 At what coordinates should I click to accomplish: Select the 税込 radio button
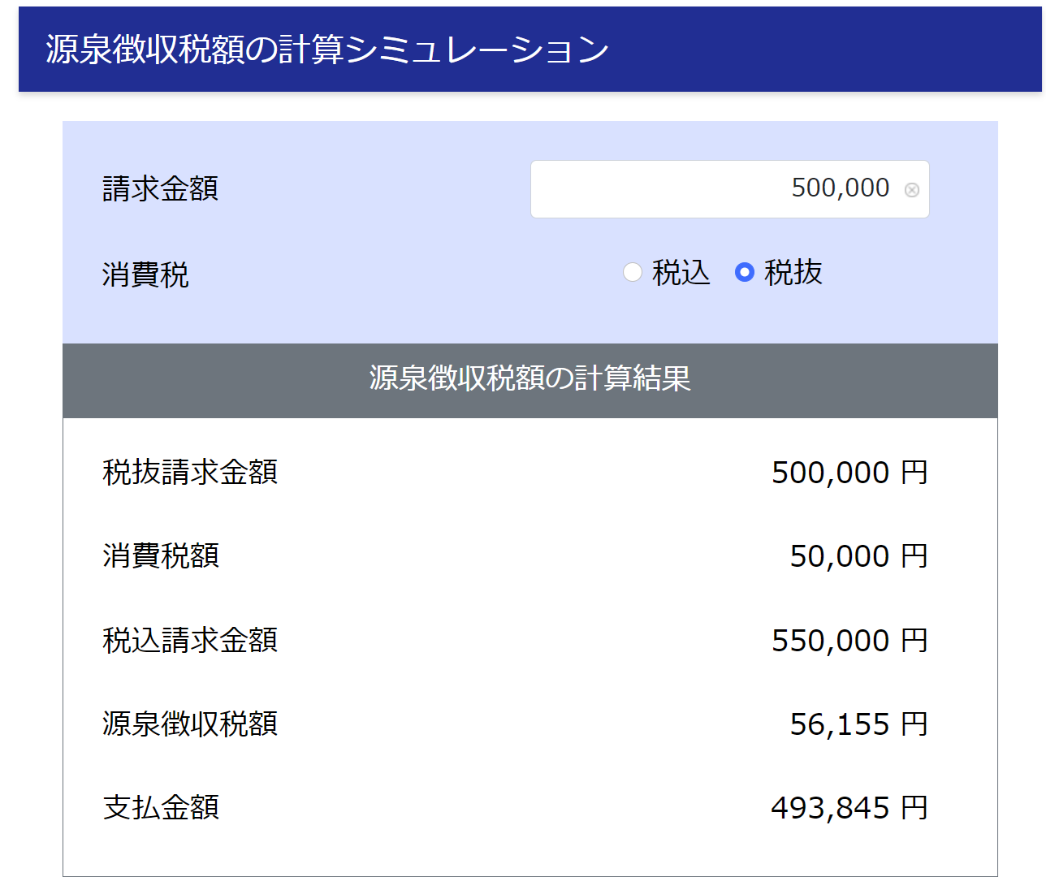tap(633, 272)
